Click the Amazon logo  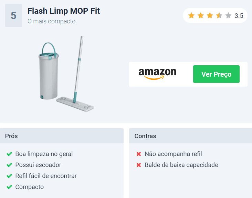[x=157, y=74]
